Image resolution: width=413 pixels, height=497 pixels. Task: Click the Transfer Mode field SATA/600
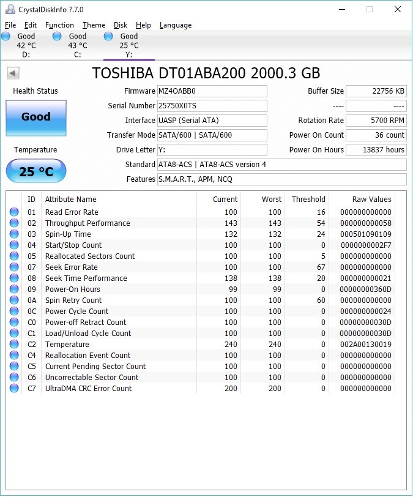[x=212, y=135]
